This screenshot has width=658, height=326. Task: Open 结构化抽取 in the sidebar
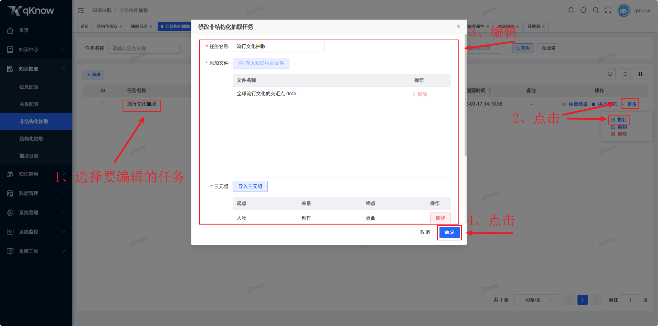[36, 139]
